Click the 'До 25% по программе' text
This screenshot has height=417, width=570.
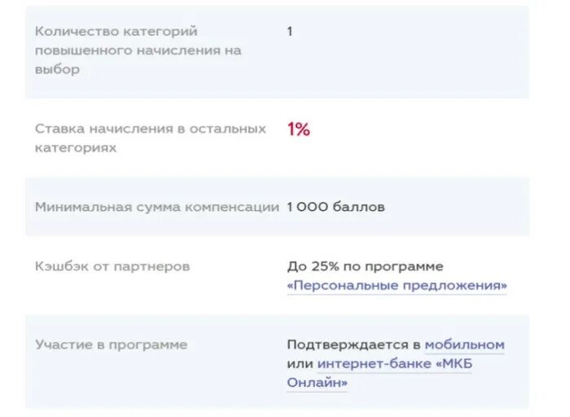[365, 266]
